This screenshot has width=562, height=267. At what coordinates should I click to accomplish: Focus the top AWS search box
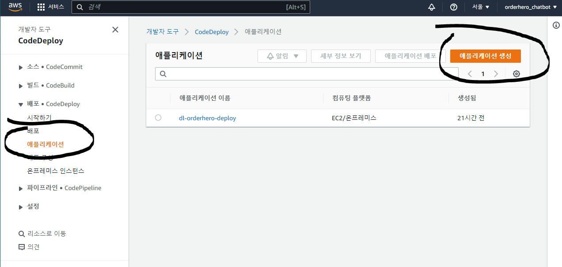click(x=191, y=7)
